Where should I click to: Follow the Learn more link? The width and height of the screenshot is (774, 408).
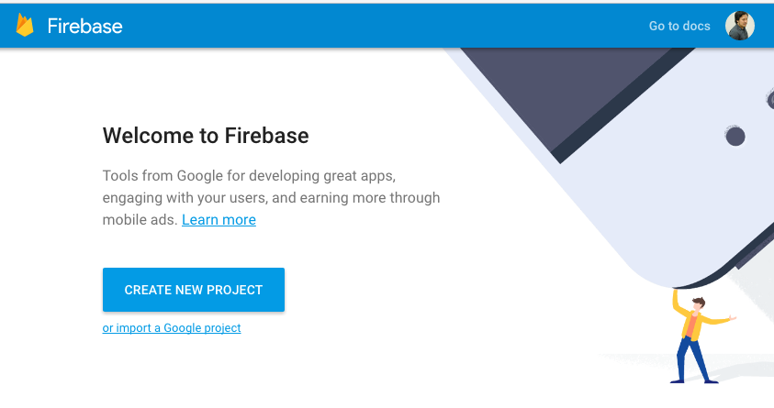pos(219,220)
